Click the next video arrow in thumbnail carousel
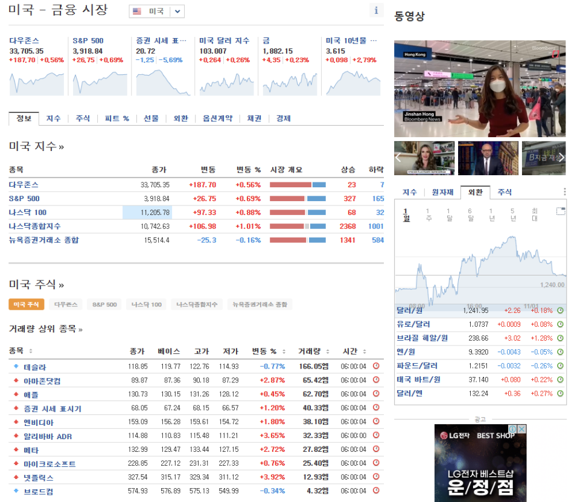The height and width of the screenshot is (502, 583). coord(561,158)
